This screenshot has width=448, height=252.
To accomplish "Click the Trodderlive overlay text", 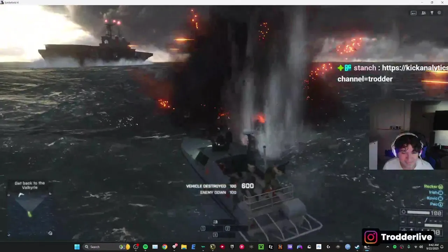I will click(407, 237).
